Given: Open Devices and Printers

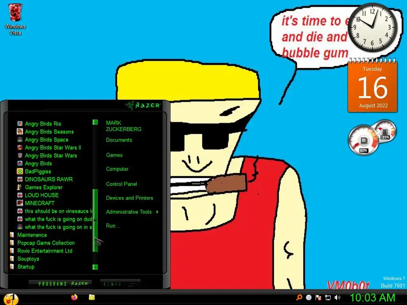Looking at the screenshot, I should point(130,198).
